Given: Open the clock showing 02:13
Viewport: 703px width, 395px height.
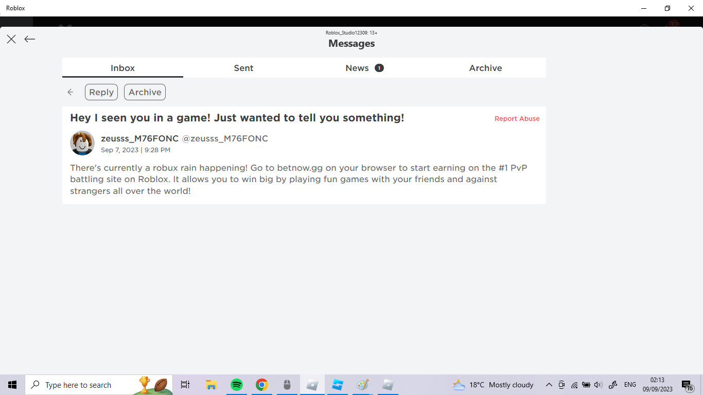Looking at the screenshot, I should [x=657, y=385].
